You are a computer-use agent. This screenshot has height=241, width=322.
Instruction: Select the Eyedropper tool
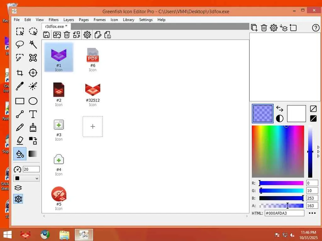pos(20,86)
